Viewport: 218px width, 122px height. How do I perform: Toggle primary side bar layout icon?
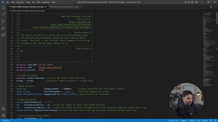tap(186, 2)
